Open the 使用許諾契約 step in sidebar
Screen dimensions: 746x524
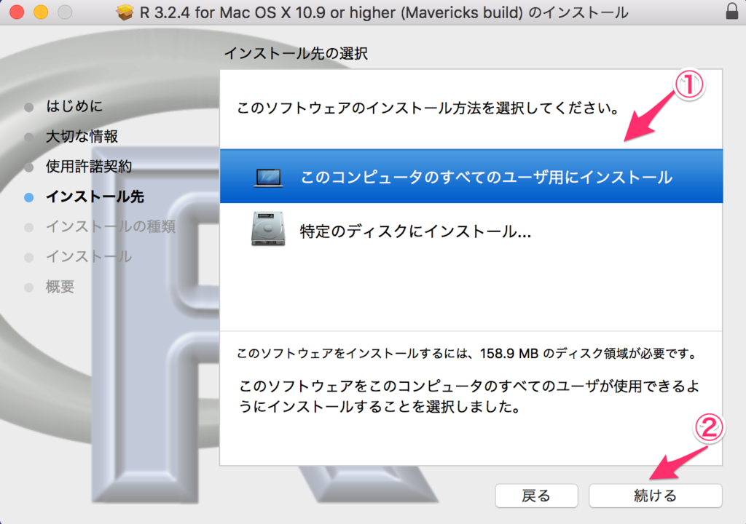click(88, 167)
